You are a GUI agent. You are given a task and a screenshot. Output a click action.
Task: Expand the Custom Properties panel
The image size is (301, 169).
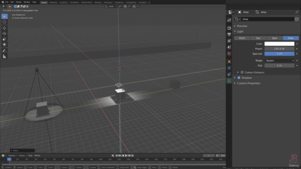(x=248, y=84)
